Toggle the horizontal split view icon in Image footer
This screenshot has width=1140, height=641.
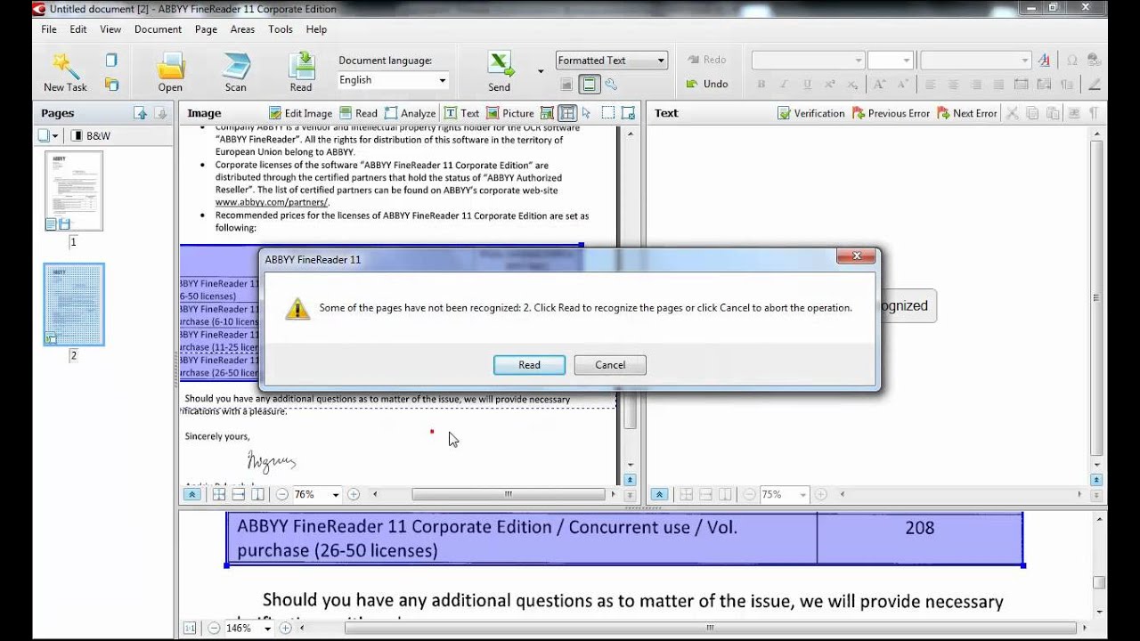(239, 494)
